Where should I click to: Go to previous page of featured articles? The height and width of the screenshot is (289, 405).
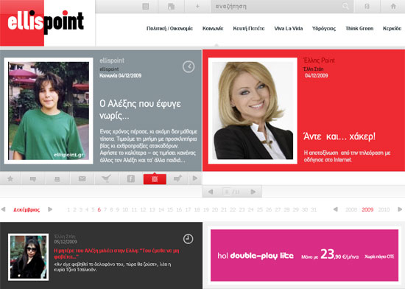pyautogui.click(x=211, y=192)
